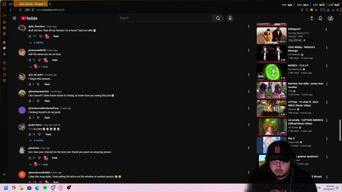Screen dimensions: 342x192
Task: Open File Explorer from the taskbar
Action: pyautogui.click(x=21, y=188)
